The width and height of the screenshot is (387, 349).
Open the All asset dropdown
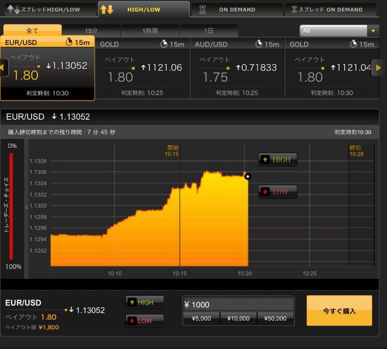[x=339, y=31]
